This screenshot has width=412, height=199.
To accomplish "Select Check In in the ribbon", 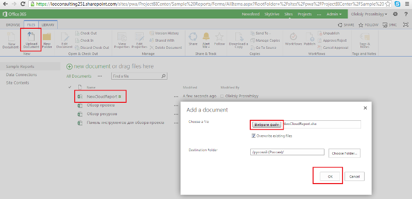I will coord(84,41).
